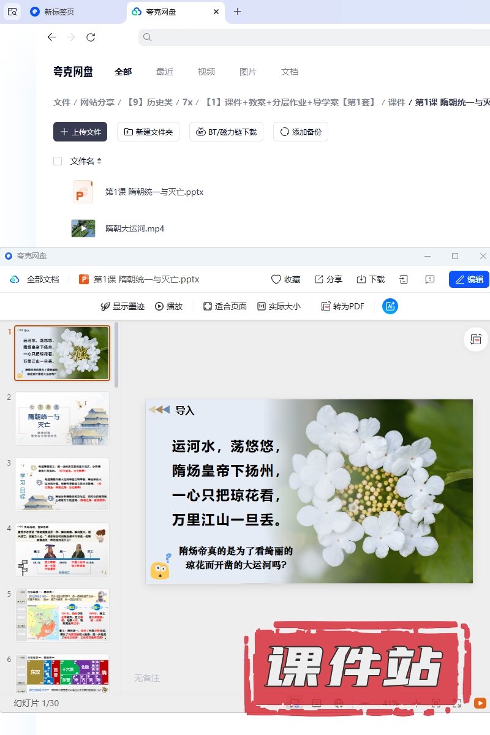This screenshot has height=735, width=490.
Task: Open a new browser tab
Action: coord(238,12)
